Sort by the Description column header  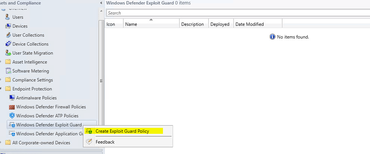pos(194,24)
